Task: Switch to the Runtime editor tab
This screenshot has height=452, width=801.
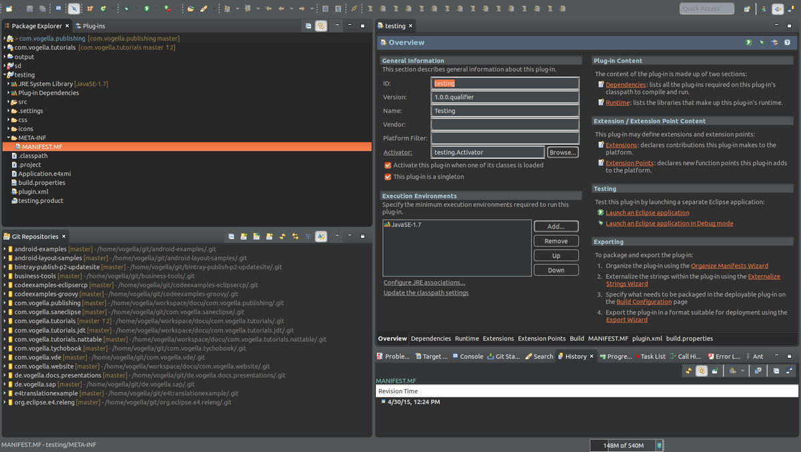Action: pyautogui.click(x=467, y=338)
